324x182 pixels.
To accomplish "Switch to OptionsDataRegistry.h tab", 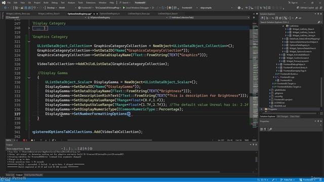I will pos(110,14).
